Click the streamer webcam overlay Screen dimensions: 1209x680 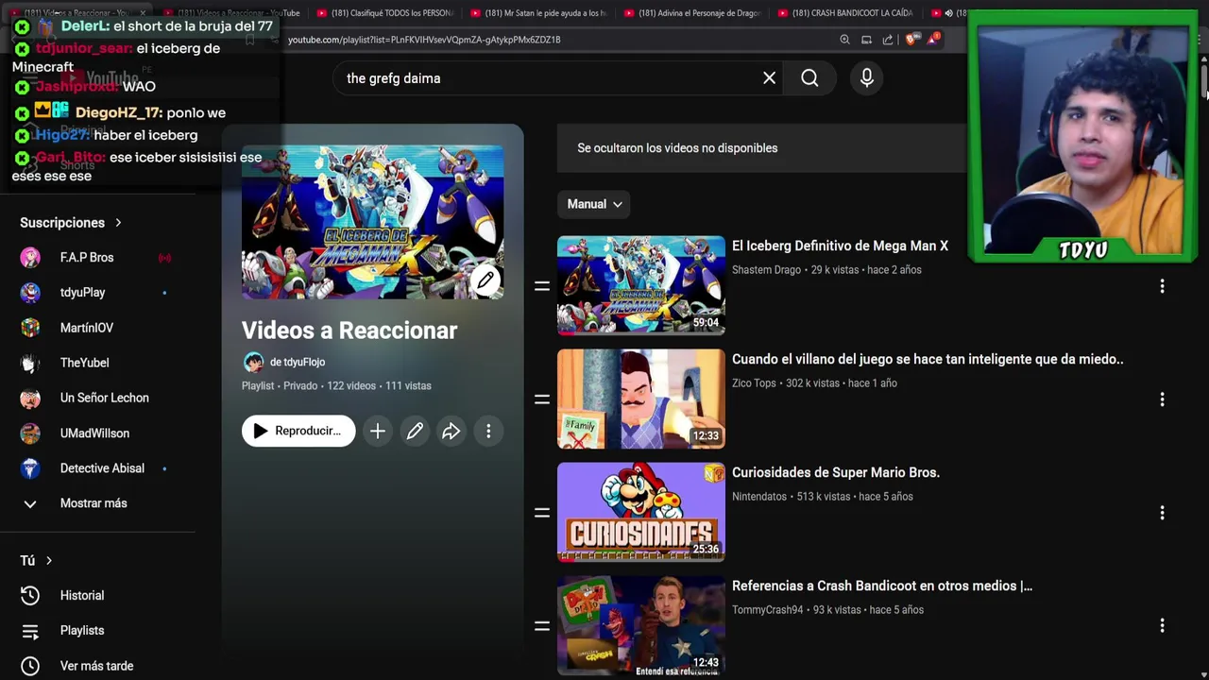coord(1082,136)
